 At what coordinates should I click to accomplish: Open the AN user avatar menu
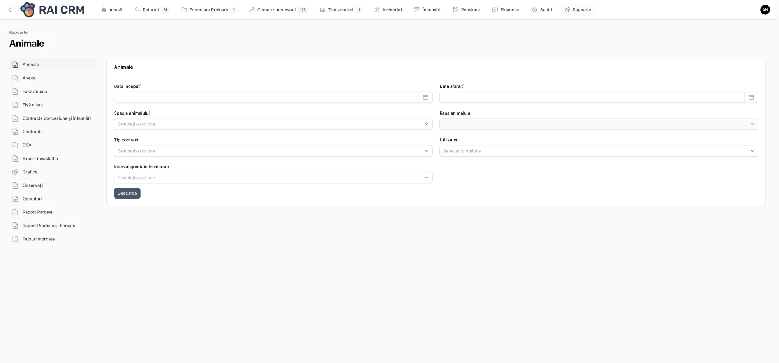[765, 10]
